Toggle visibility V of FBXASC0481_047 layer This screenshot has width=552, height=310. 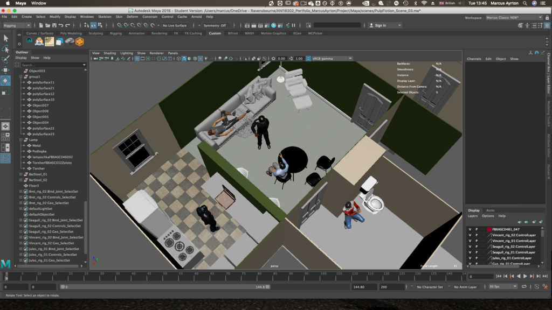(x=470, y=229)
